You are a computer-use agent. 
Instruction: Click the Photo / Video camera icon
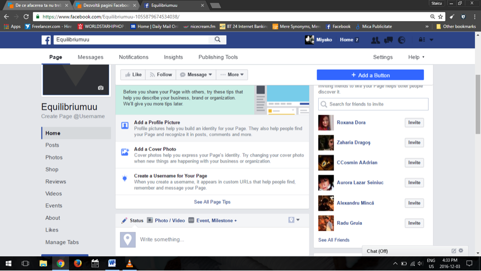pyautogui.click(x=149, y=220)
